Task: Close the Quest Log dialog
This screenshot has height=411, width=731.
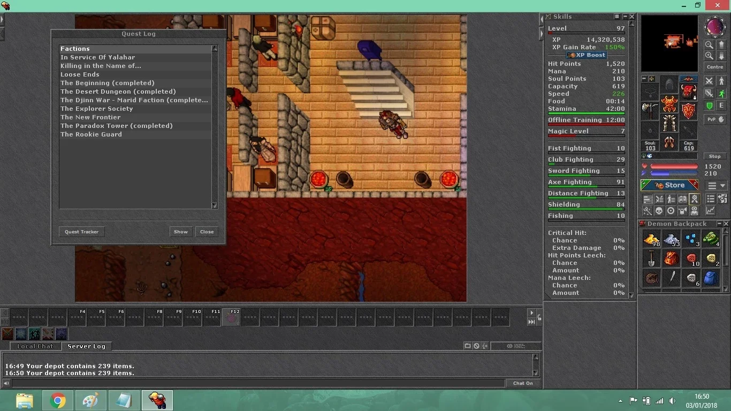Action: (207, 232)
